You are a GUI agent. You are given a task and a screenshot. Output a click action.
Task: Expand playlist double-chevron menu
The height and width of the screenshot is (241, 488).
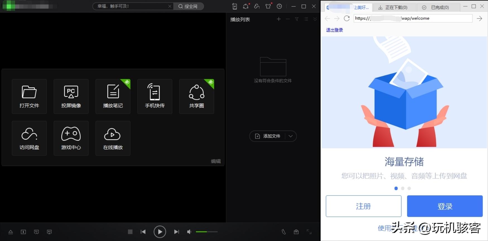pos(315,19)
